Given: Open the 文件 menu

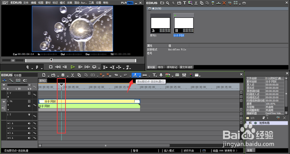Looking at the screenshot, I should click(26, 3).
